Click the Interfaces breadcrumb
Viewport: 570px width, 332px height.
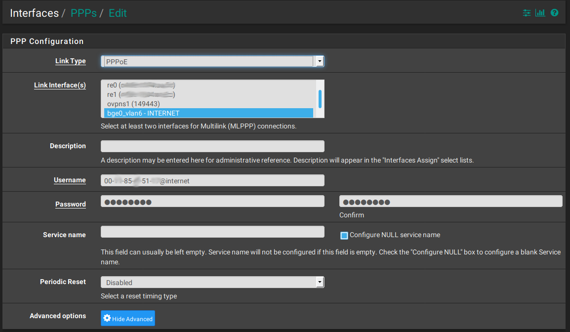point(34,13)
